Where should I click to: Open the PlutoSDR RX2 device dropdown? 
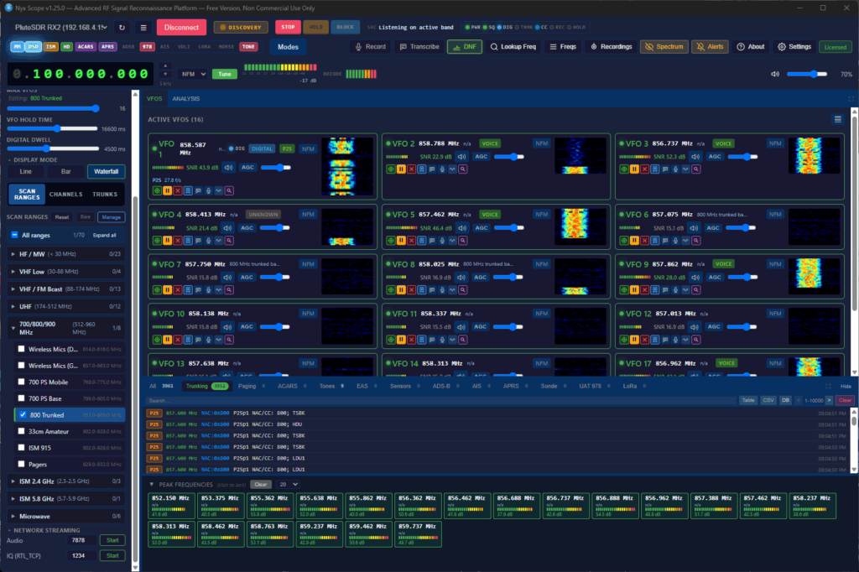pos(60,28)
